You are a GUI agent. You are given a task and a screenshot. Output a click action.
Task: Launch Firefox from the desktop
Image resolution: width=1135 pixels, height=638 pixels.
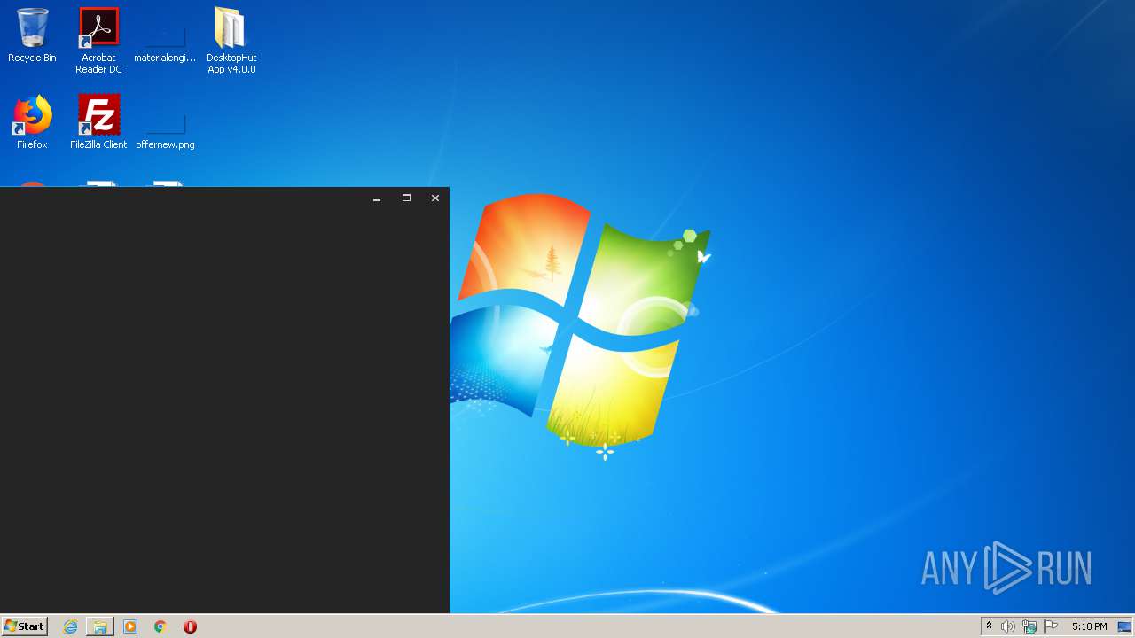point(32,122)
